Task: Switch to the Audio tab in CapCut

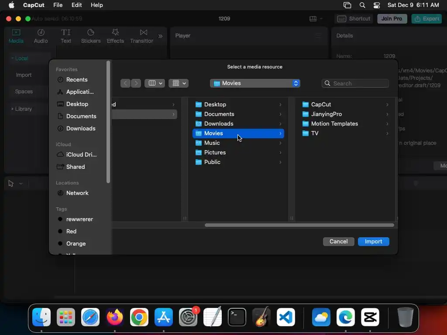Action: click(41, 36)
